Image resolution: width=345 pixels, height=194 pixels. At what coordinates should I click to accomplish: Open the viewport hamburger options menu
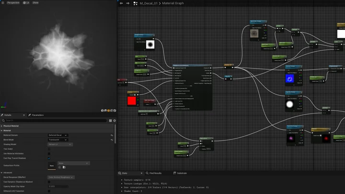point(3,3)
